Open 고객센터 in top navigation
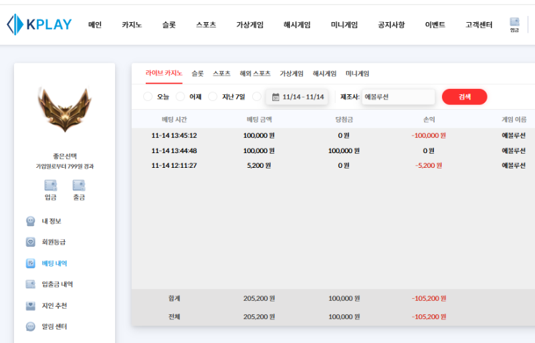The width and height of the screenshot is (535, 343). point(479,25)
